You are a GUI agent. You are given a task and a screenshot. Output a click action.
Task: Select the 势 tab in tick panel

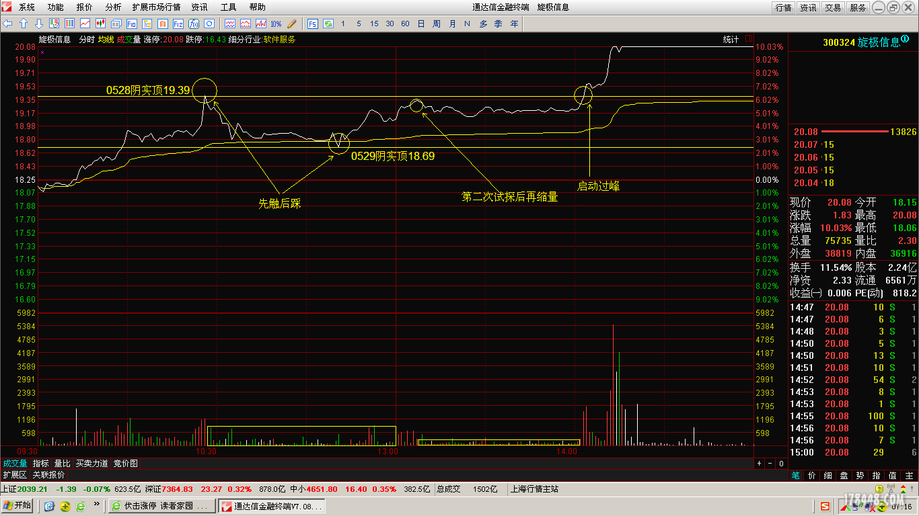(860, 475)
